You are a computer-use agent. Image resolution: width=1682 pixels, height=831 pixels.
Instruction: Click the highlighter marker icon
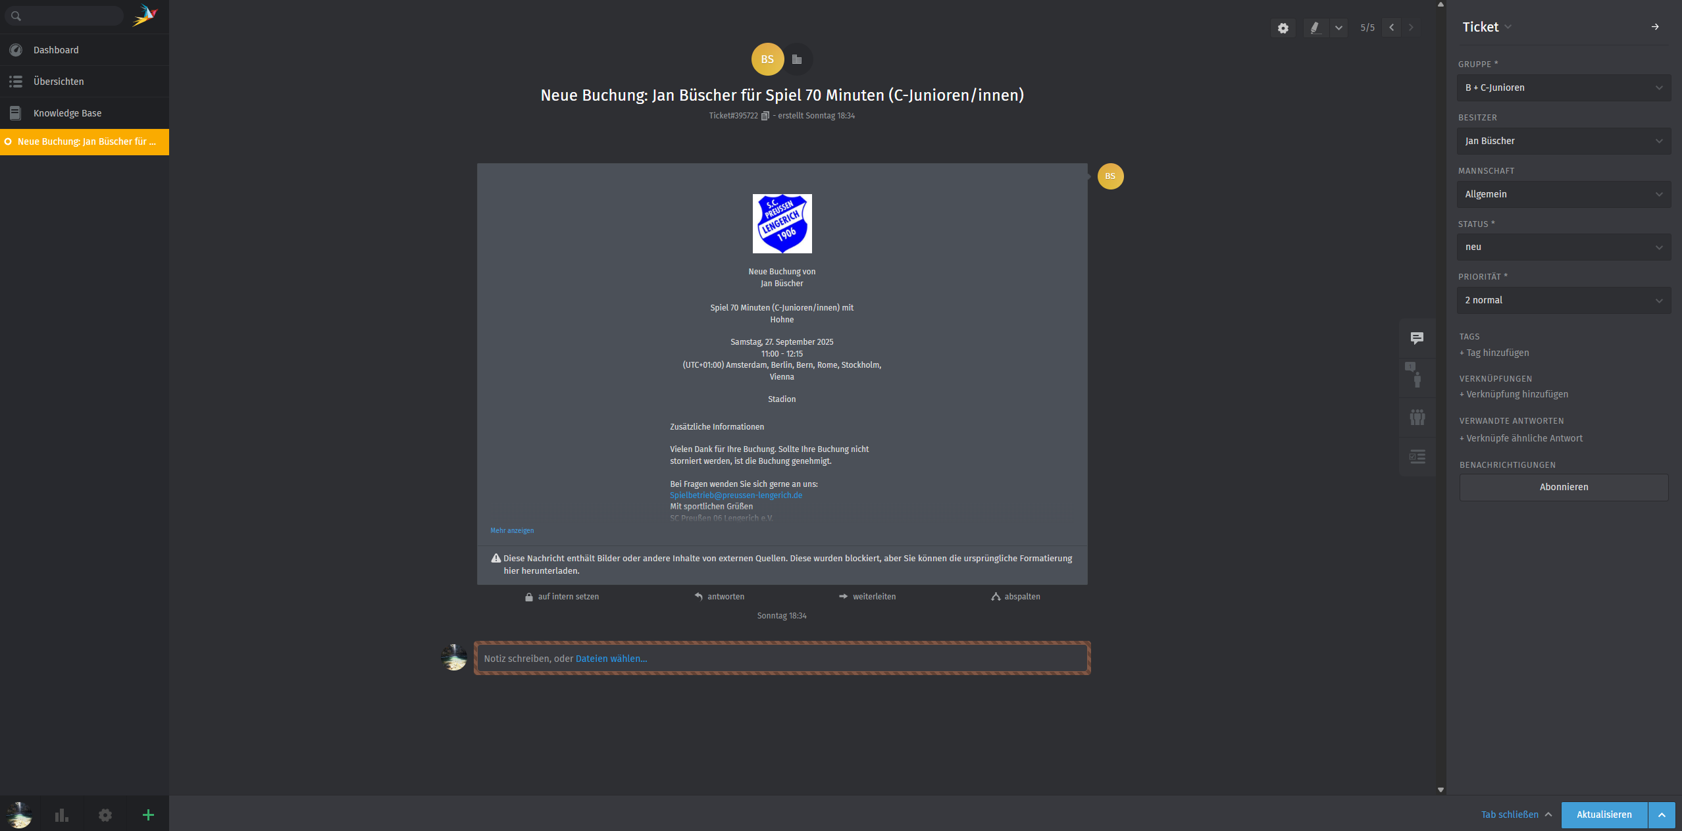coord(1315,28)
